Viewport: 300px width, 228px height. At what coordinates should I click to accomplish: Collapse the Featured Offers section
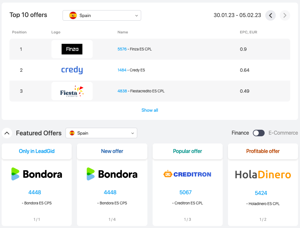7,133
